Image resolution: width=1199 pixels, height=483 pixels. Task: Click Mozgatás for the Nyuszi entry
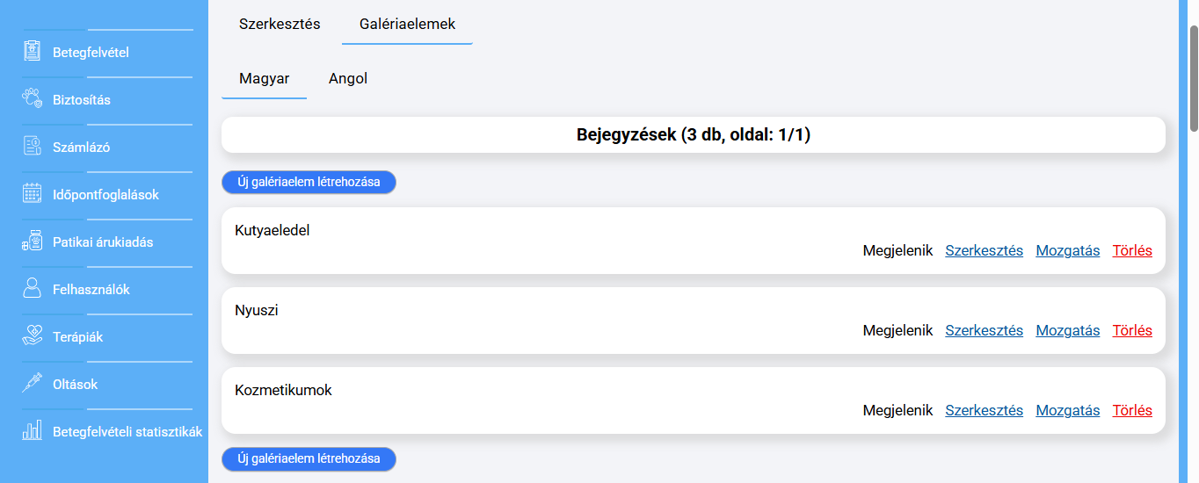[1067, 331]
